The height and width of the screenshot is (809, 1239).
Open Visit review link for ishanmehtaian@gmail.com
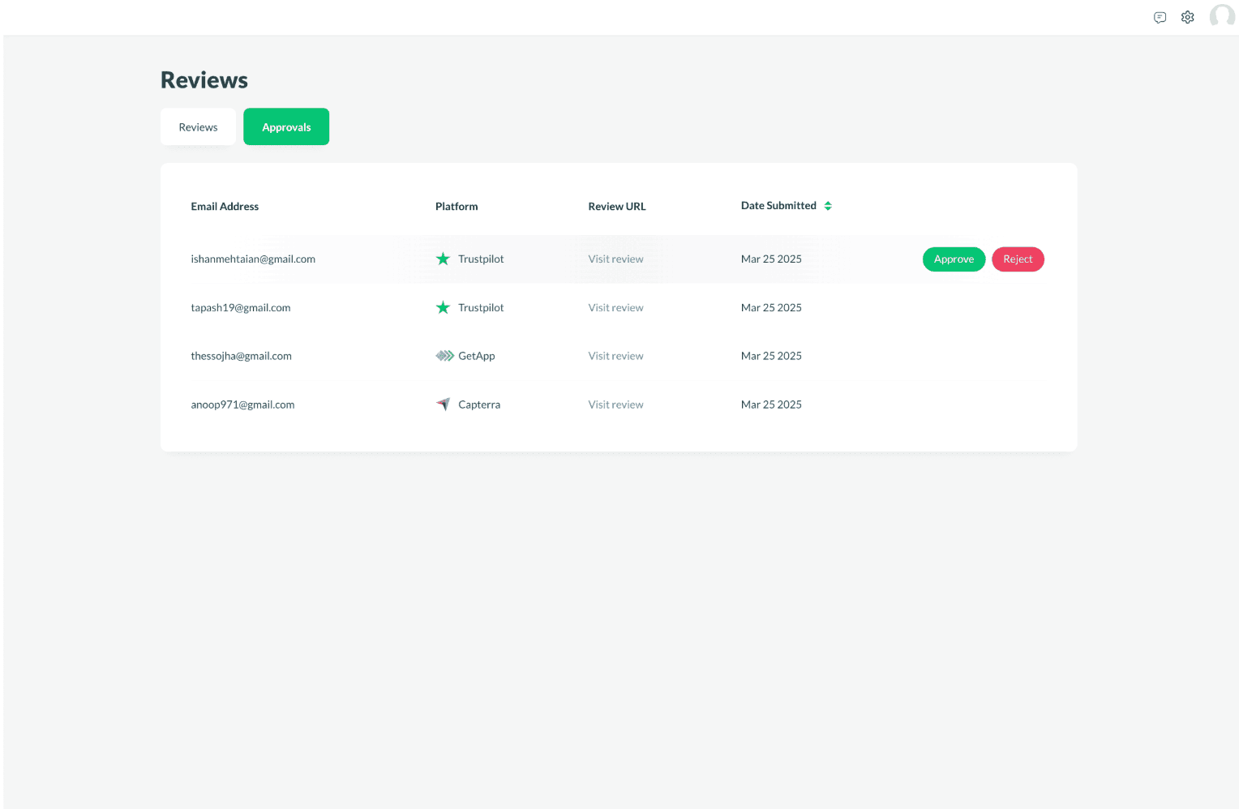pos(615,259)
